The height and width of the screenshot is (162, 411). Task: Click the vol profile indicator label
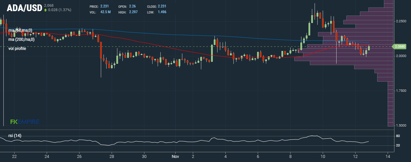pos(17,49)
